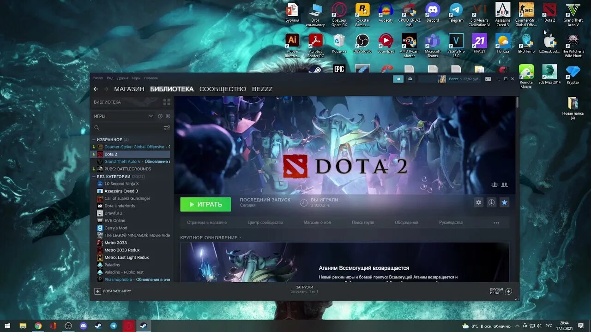The height and width of the screenshot is (332, 591).
Task: Switch to the МАГАЗИН tab
Action: 129,89
